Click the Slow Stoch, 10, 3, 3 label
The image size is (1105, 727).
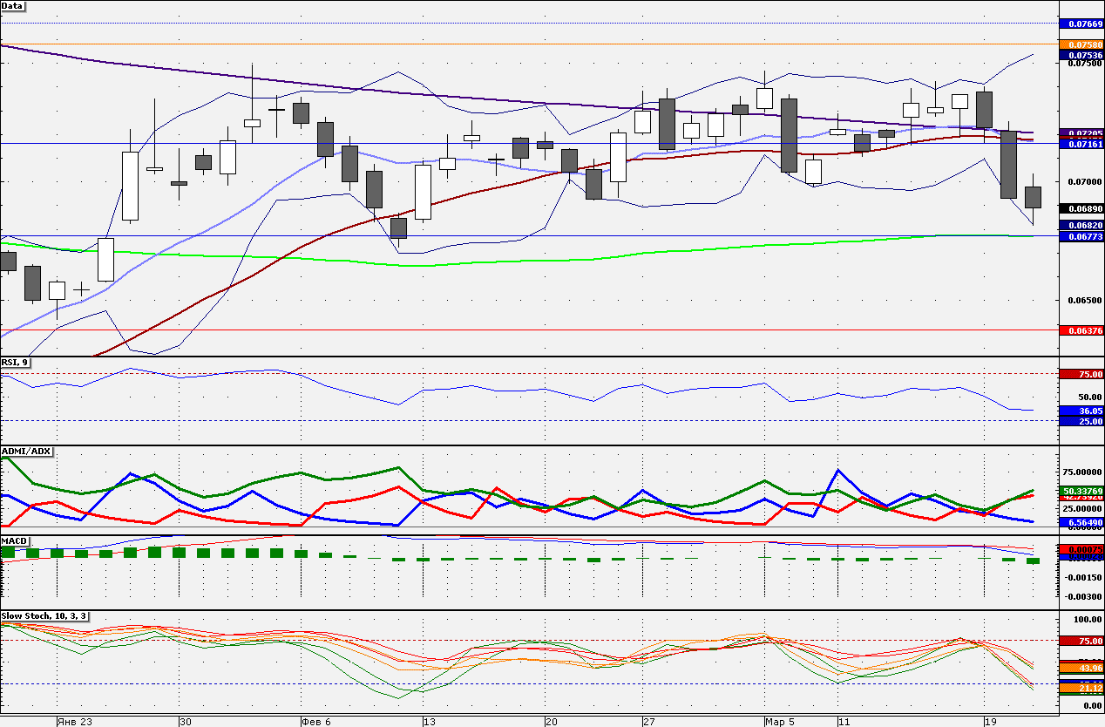coord(44,615)
